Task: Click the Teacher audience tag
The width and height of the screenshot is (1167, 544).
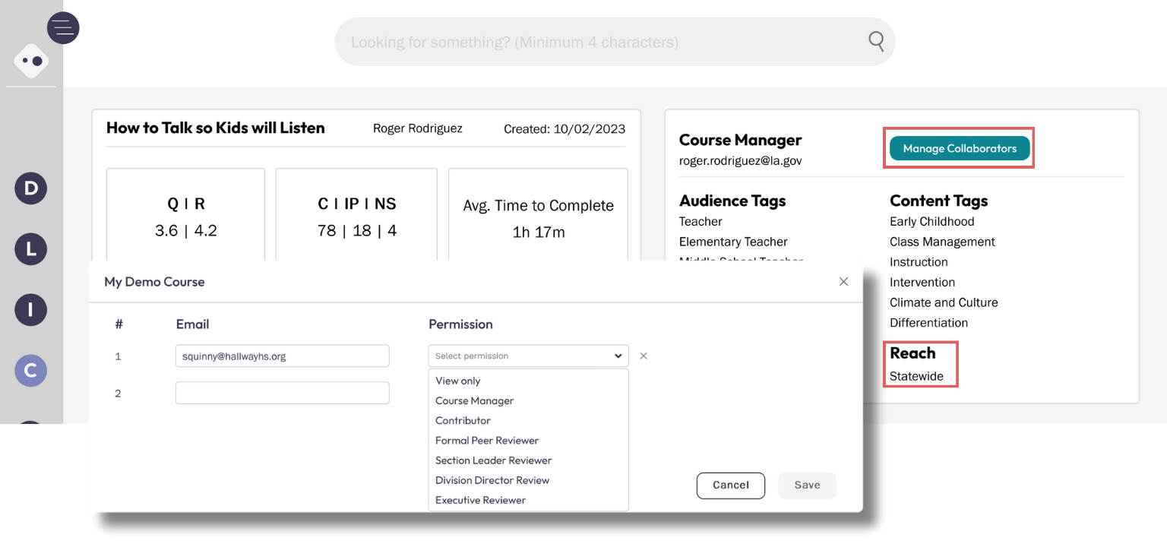Action: click(701, 221)
